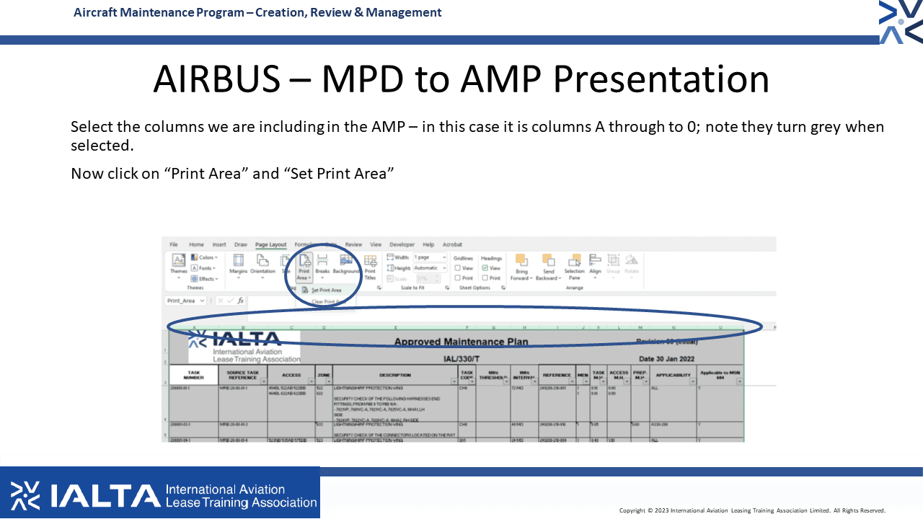Click the formula bar cancel X icon
This screenshot has width=923, height=519.
[221, 301]
